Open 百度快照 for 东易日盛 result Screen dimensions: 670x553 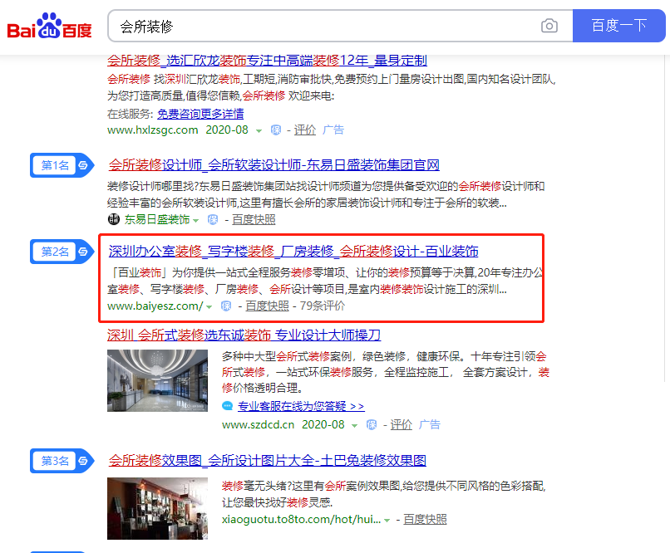click(x=254, y=219)
